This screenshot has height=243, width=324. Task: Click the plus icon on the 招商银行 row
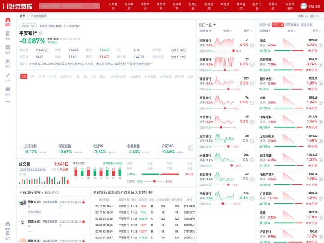coord(252,45)
